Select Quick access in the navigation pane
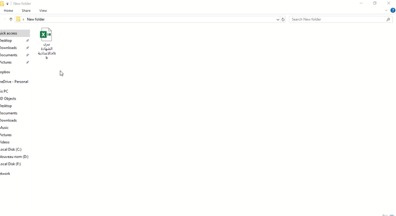 15,33
